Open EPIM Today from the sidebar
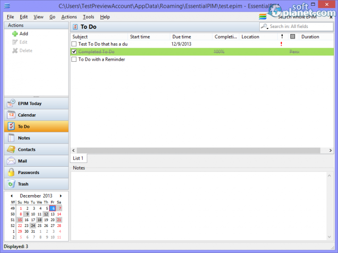 coord(29,104)
